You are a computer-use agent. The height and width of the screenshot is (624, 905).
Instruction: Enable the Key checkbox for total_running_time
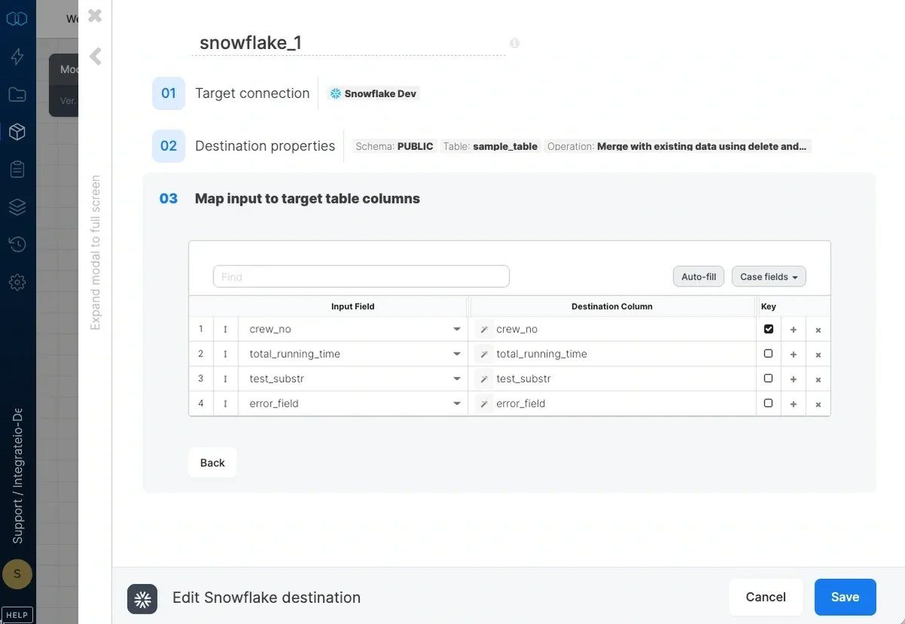click(x=768, y=353)
